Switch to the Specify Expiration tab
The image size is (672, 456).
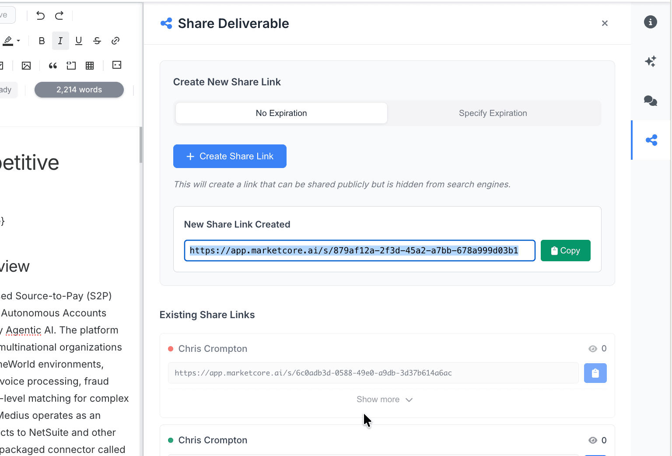(x=493, y=113)
